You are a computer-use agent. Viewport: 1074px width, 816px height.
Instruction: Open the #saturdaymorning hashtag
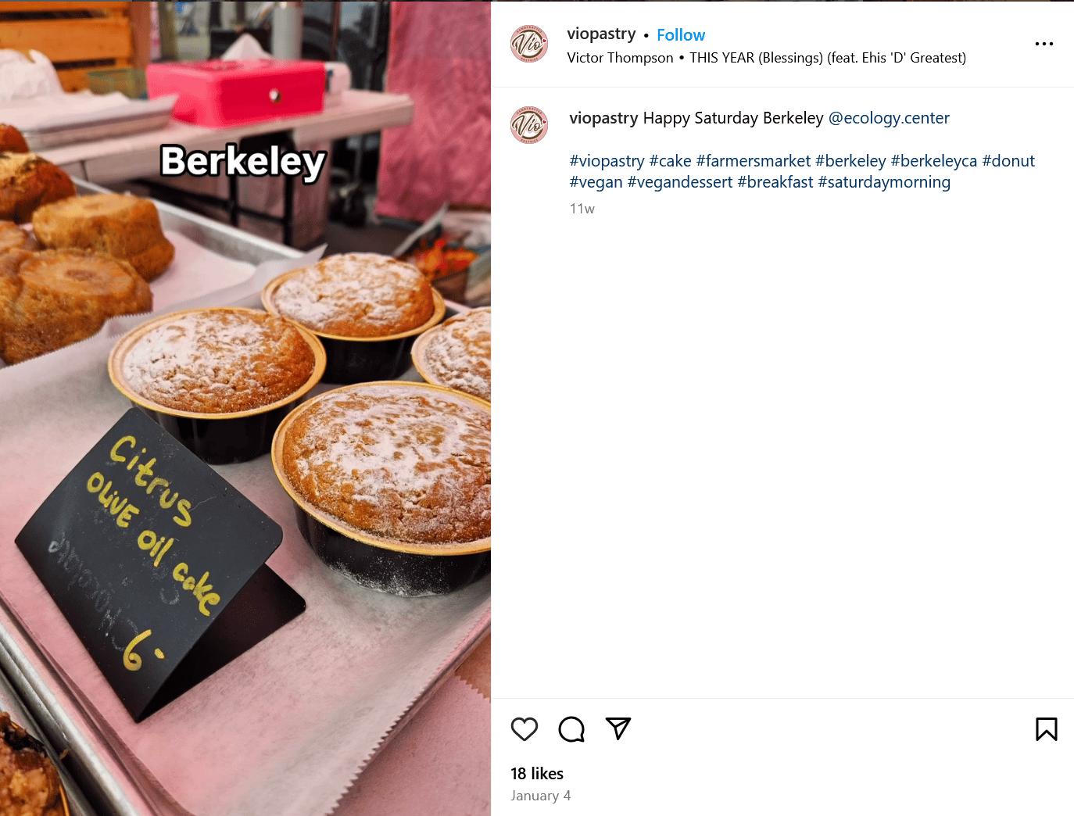(884, 182)
